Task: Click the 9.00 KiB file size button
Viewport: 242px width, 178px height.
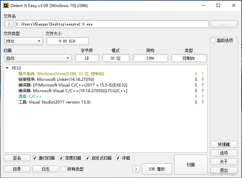Action: click(x=68, y=41)
